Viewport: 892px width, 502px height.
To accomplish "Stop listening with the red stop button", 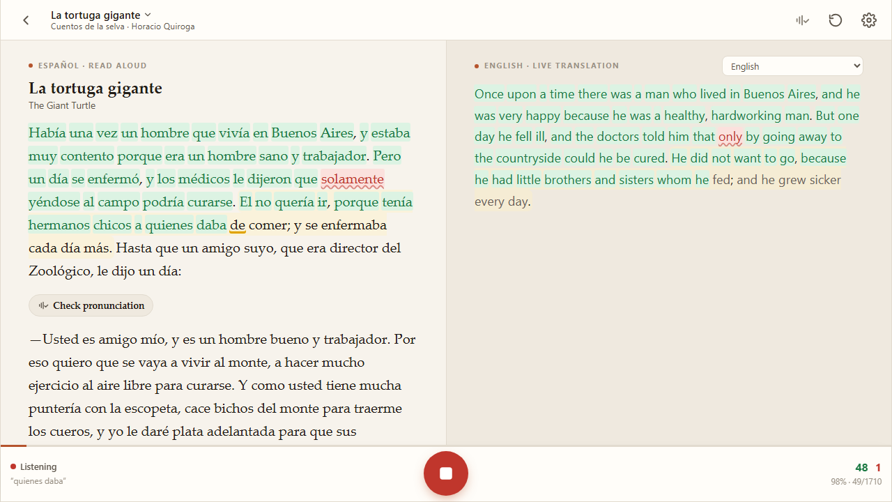I will pos(446,473).
